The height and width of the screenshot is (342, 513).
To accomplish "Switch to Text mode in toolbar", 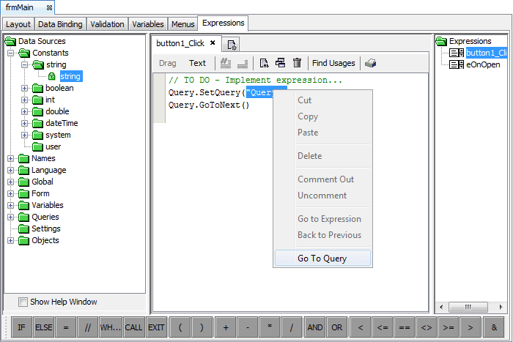I will pyautogui.click(x=197, y=64).
